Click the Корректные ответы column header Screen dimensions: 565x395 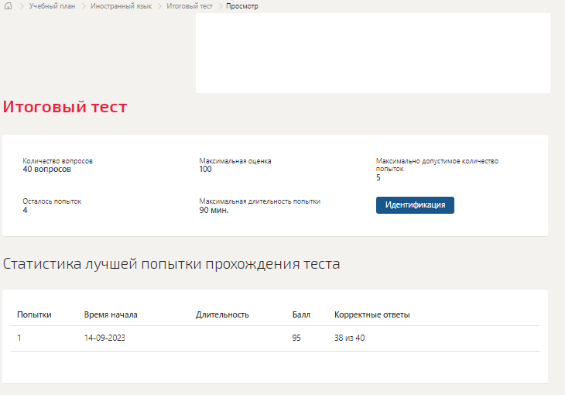[x=372, y=314]
